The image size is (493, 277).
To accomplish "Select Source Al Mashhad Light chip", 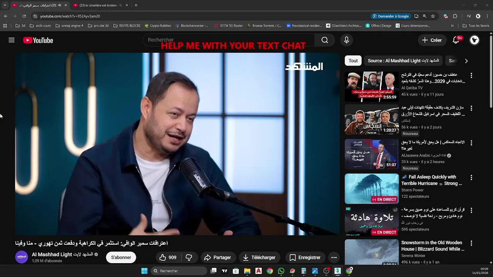I will (403, 61).
